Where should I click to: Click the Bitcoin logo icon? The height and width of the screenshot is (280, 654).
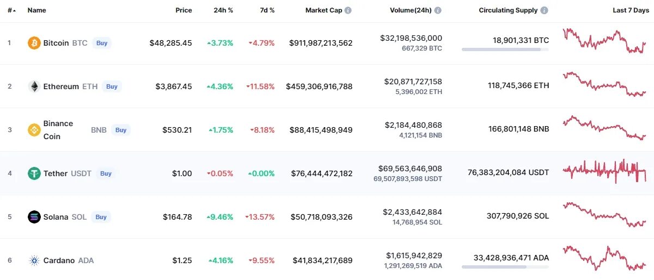click(x=34, y=43)
